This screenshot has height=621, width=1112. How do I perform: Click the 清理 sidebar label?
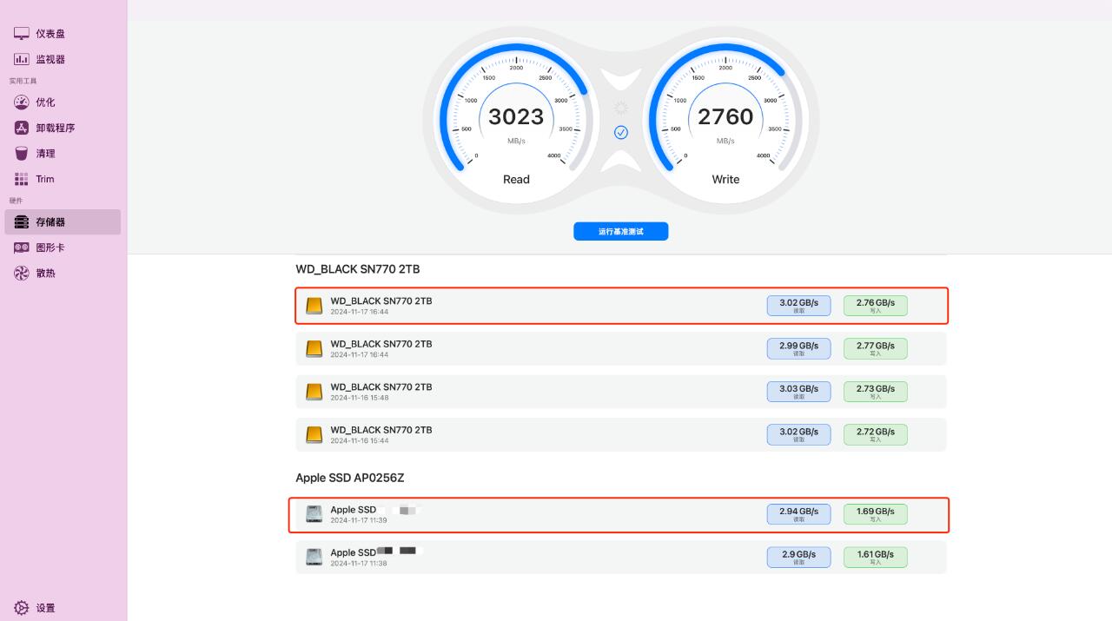pos(45,154)
